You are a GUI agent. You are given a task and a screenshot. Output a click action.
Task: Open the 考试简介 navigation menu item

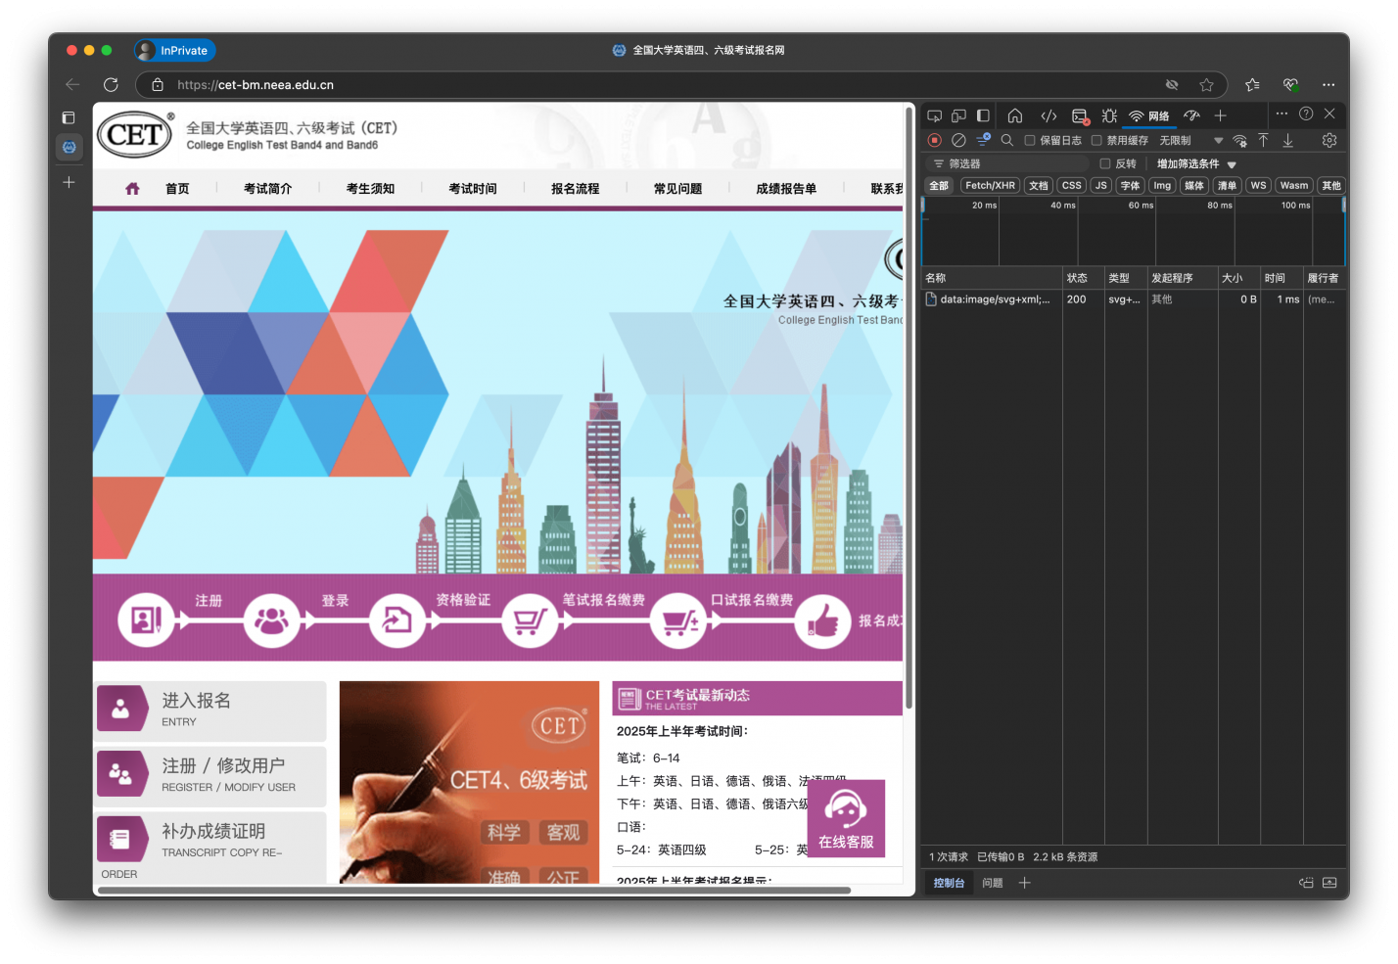(x=267, y=189)
